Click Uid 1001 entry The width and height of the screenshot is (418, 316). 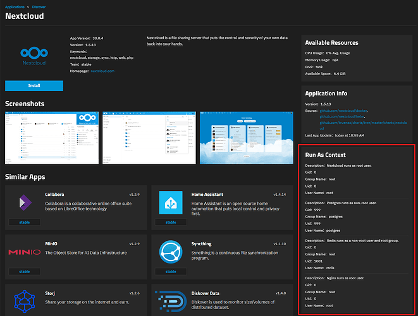point(314,261)
